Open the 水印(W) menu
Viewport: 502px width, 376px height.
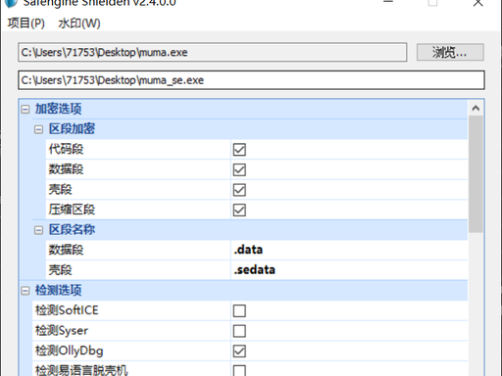[79, 23]
